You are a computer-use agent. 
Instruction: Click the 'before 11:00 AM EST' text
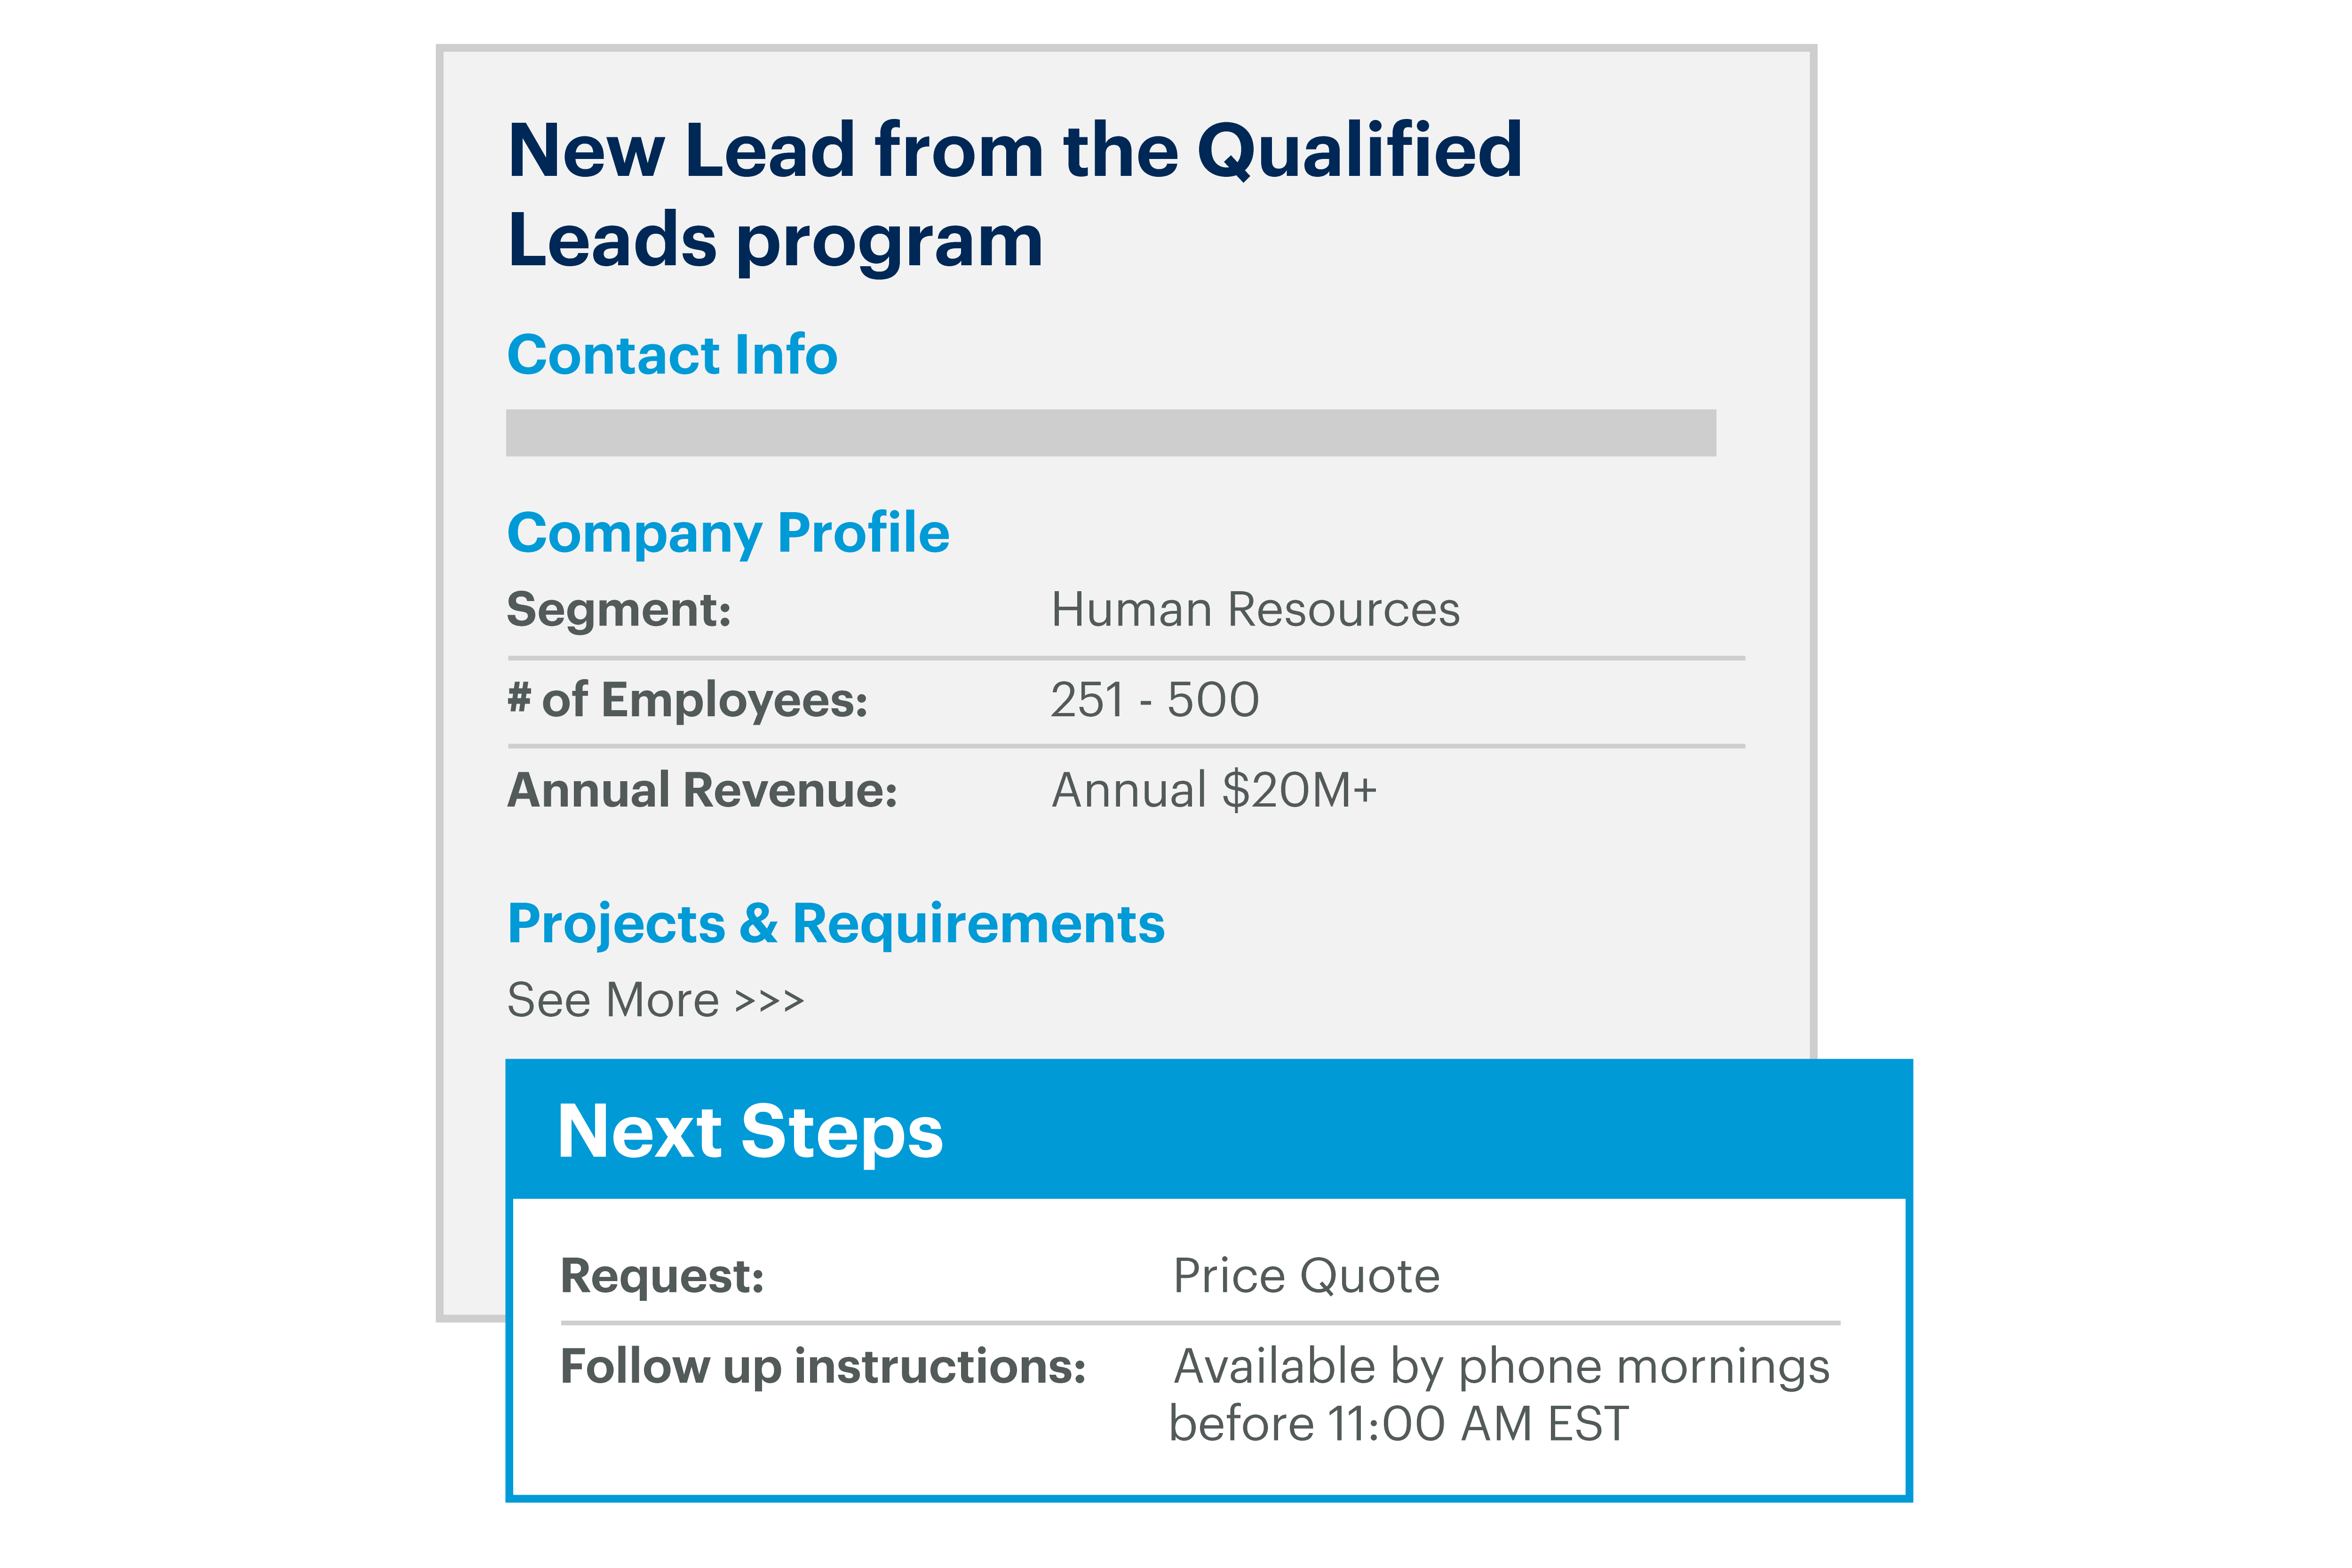click(x=1399, y=1424)
